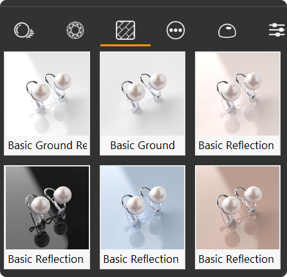The width and height of the screenshot is (287, 277).
Task: Choose the white Basic Ground Re thumbnail
Action: click(47, 94)
